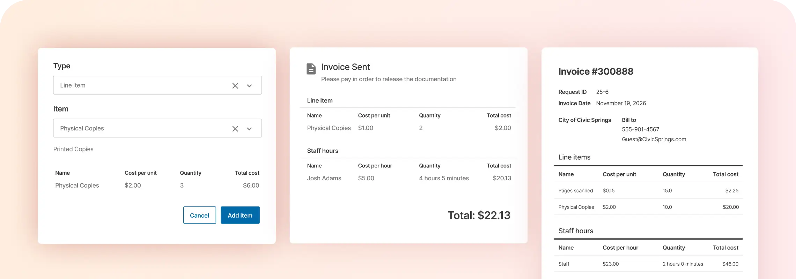796x279 pixels.
Task: Click the Guest@CivicSprings.com email address
Action: tap(654, 139)
